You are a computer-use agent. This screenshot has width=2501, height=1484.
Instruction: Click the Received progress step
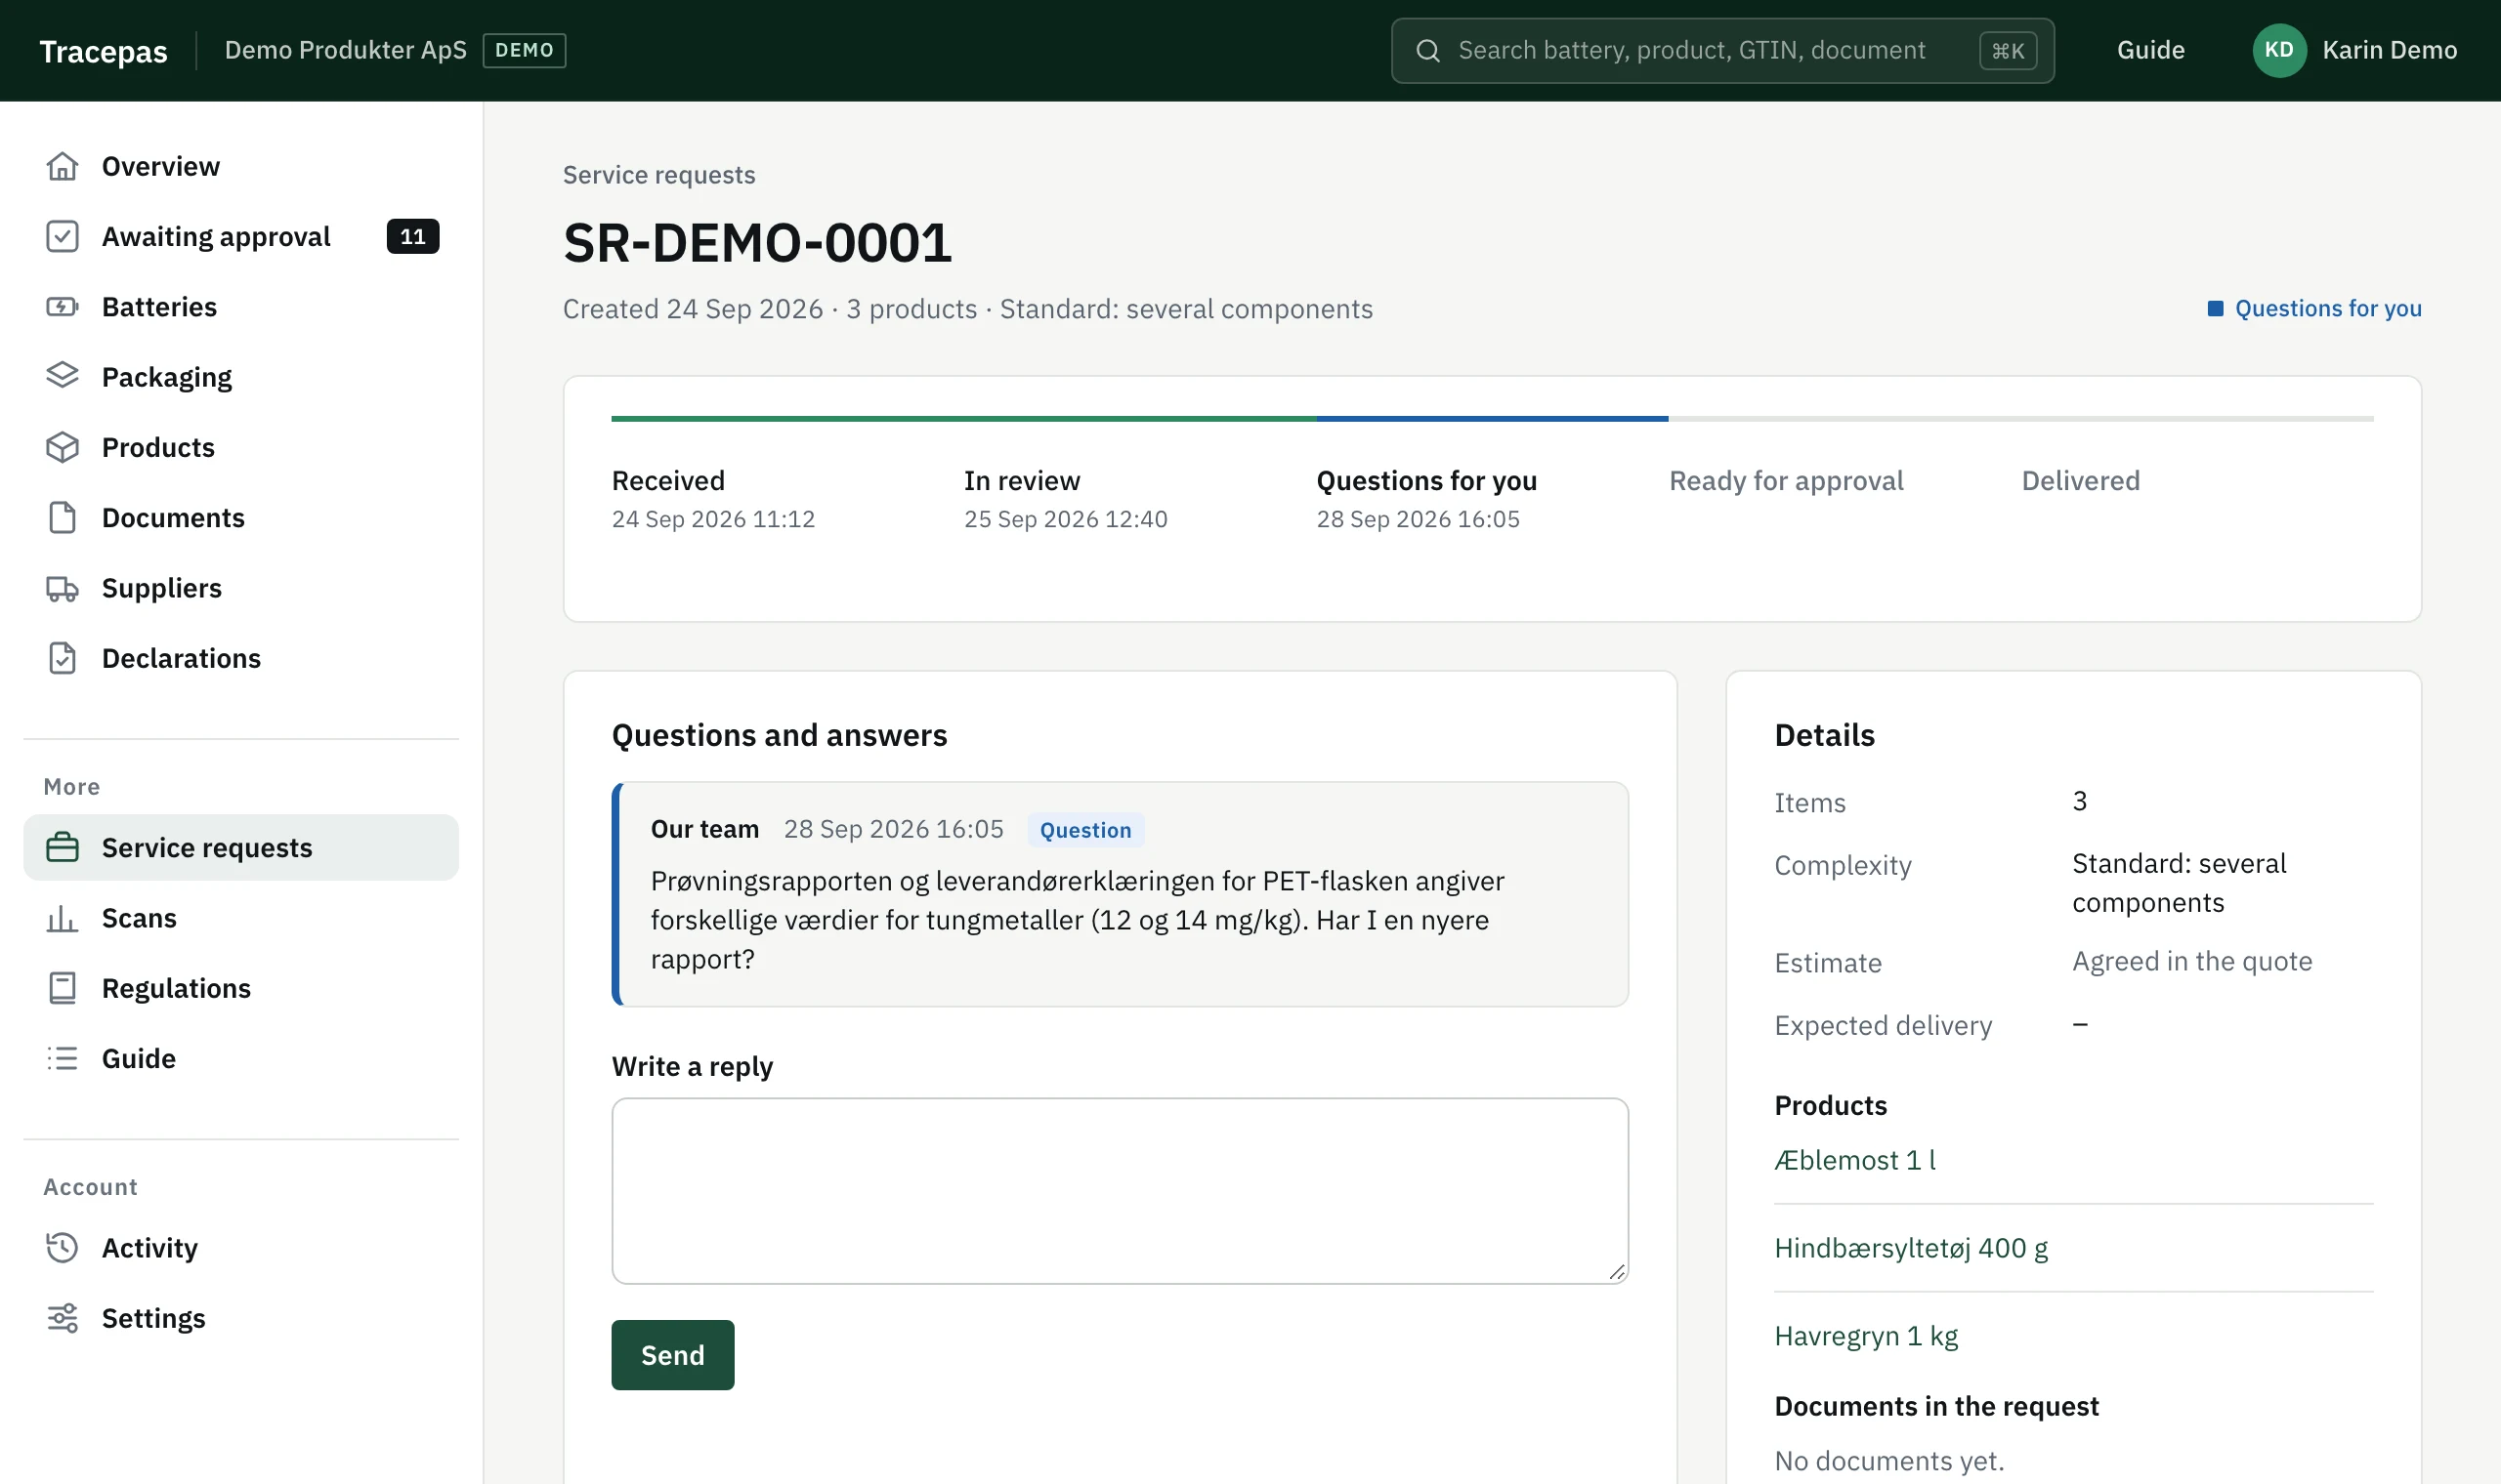point(668,481)
